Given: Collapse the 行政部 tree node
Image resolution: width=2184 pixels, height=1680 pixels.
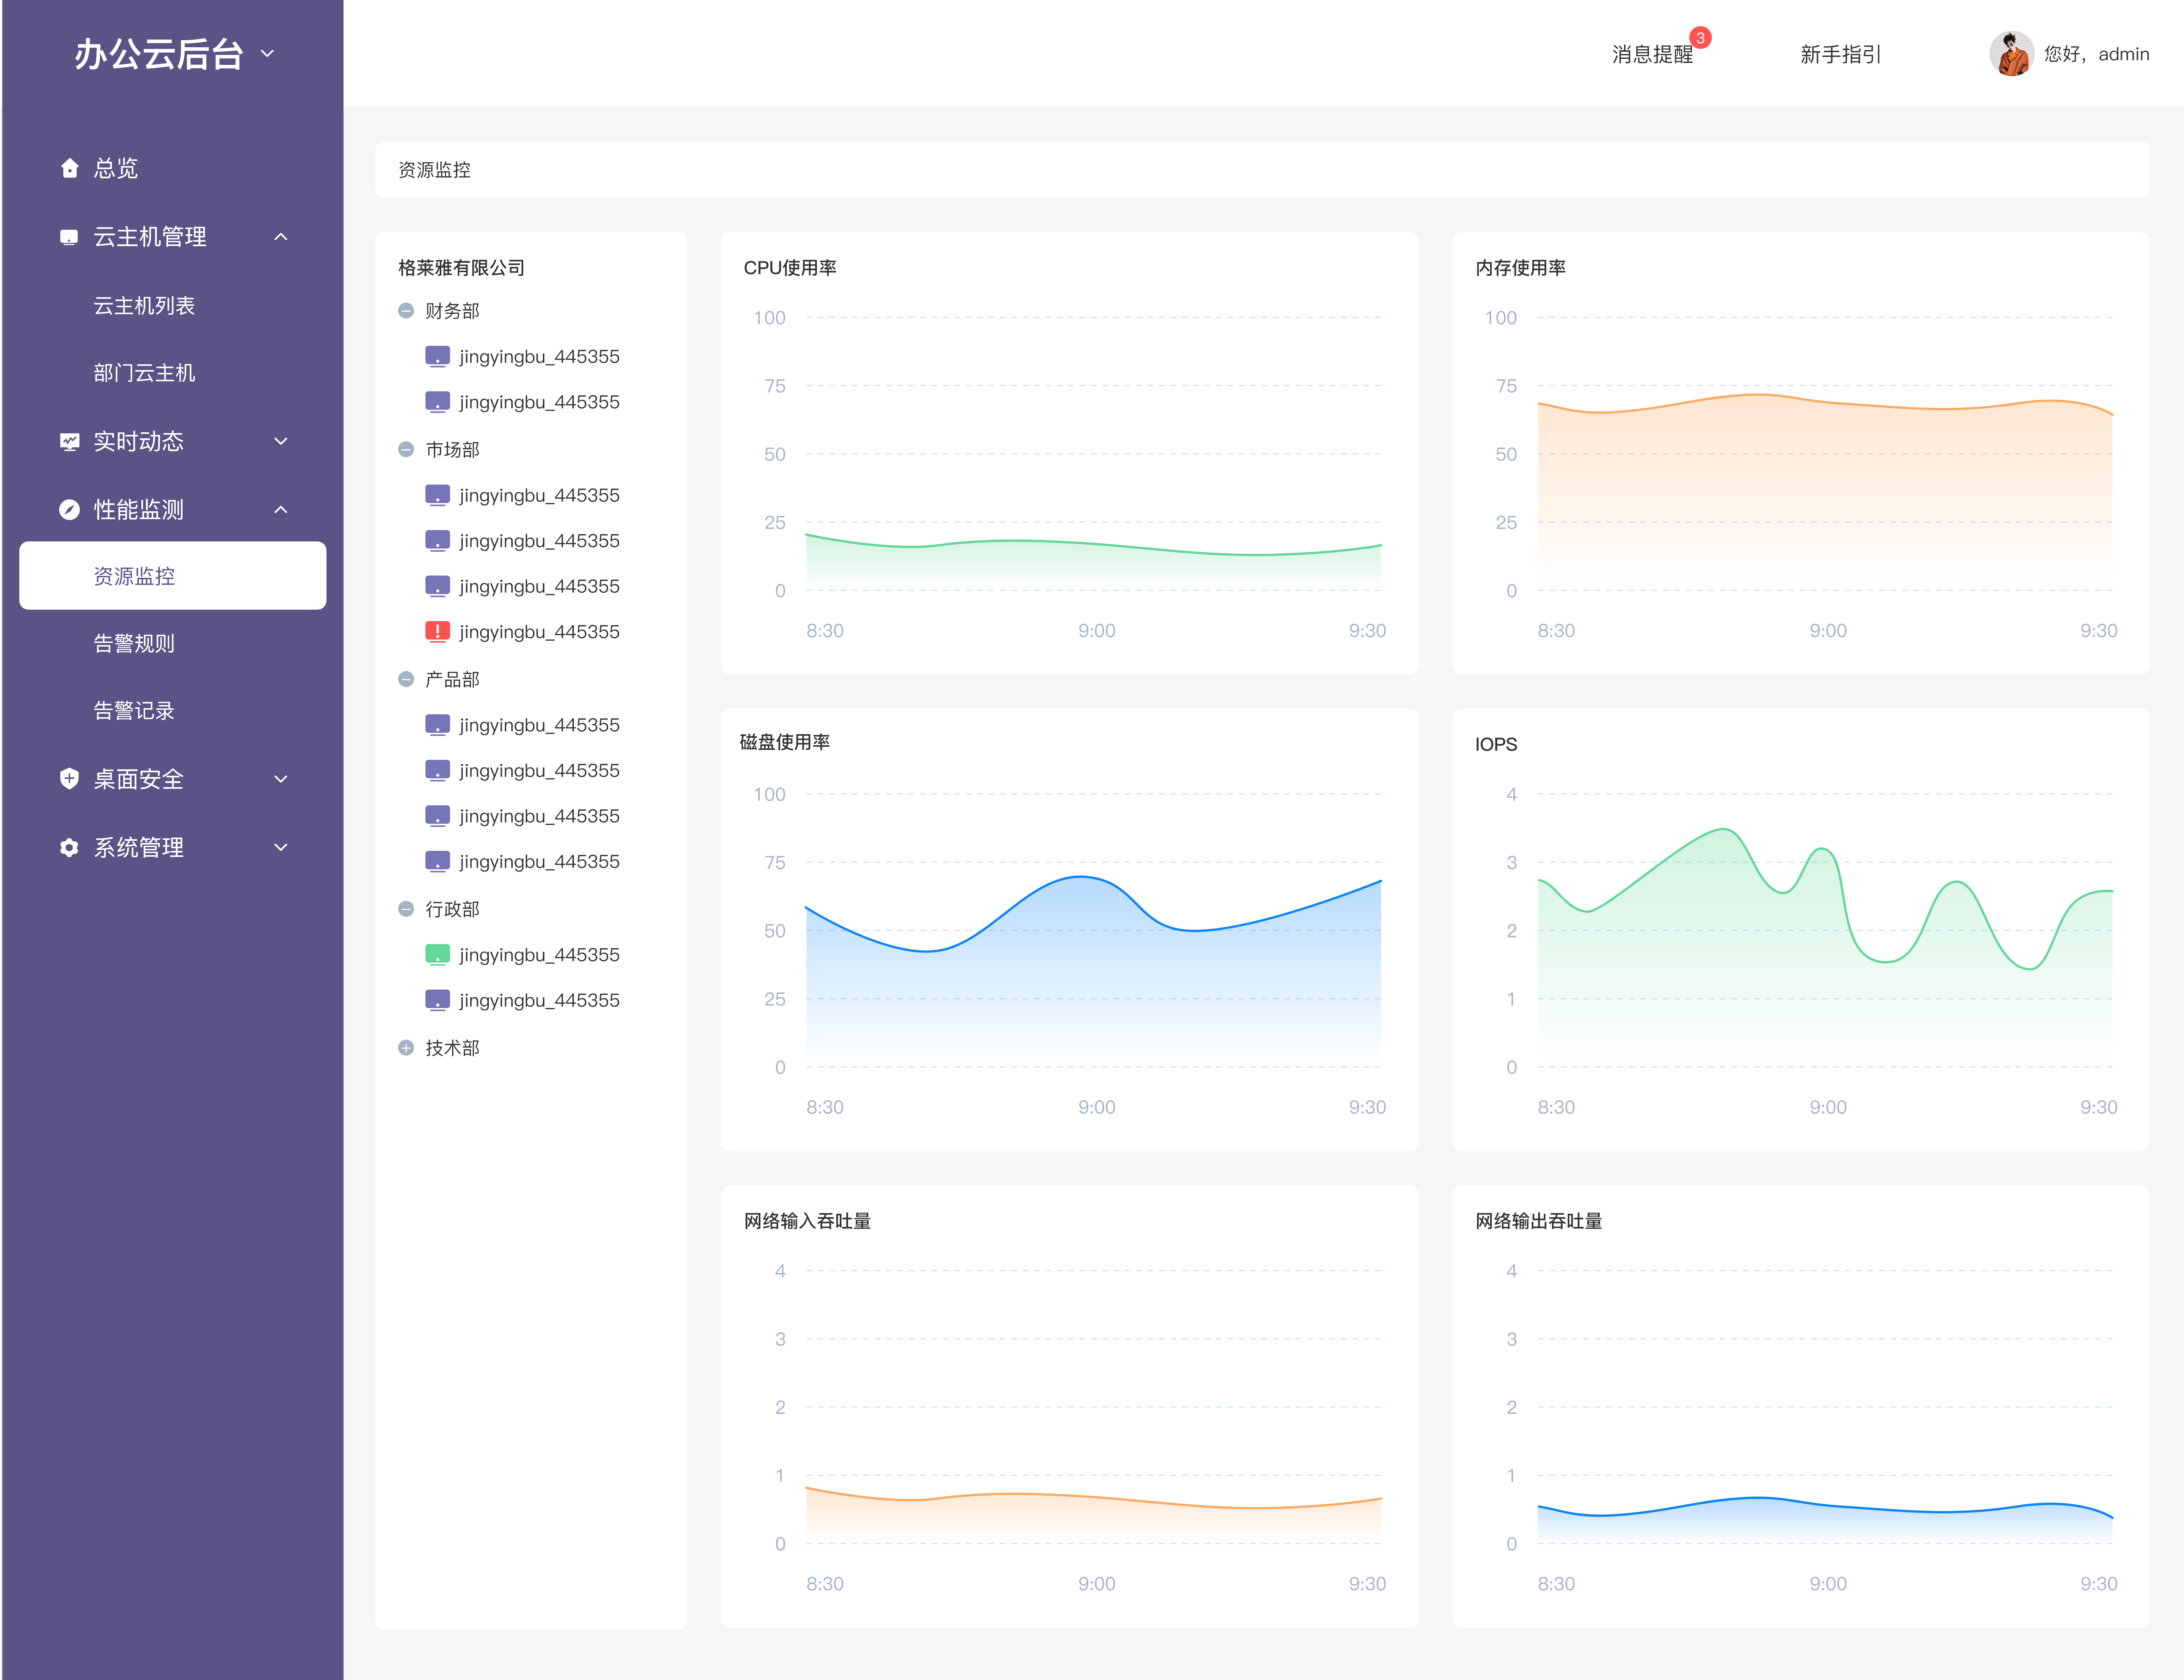Looking at the screenshot, I should [x=406, y=909].
